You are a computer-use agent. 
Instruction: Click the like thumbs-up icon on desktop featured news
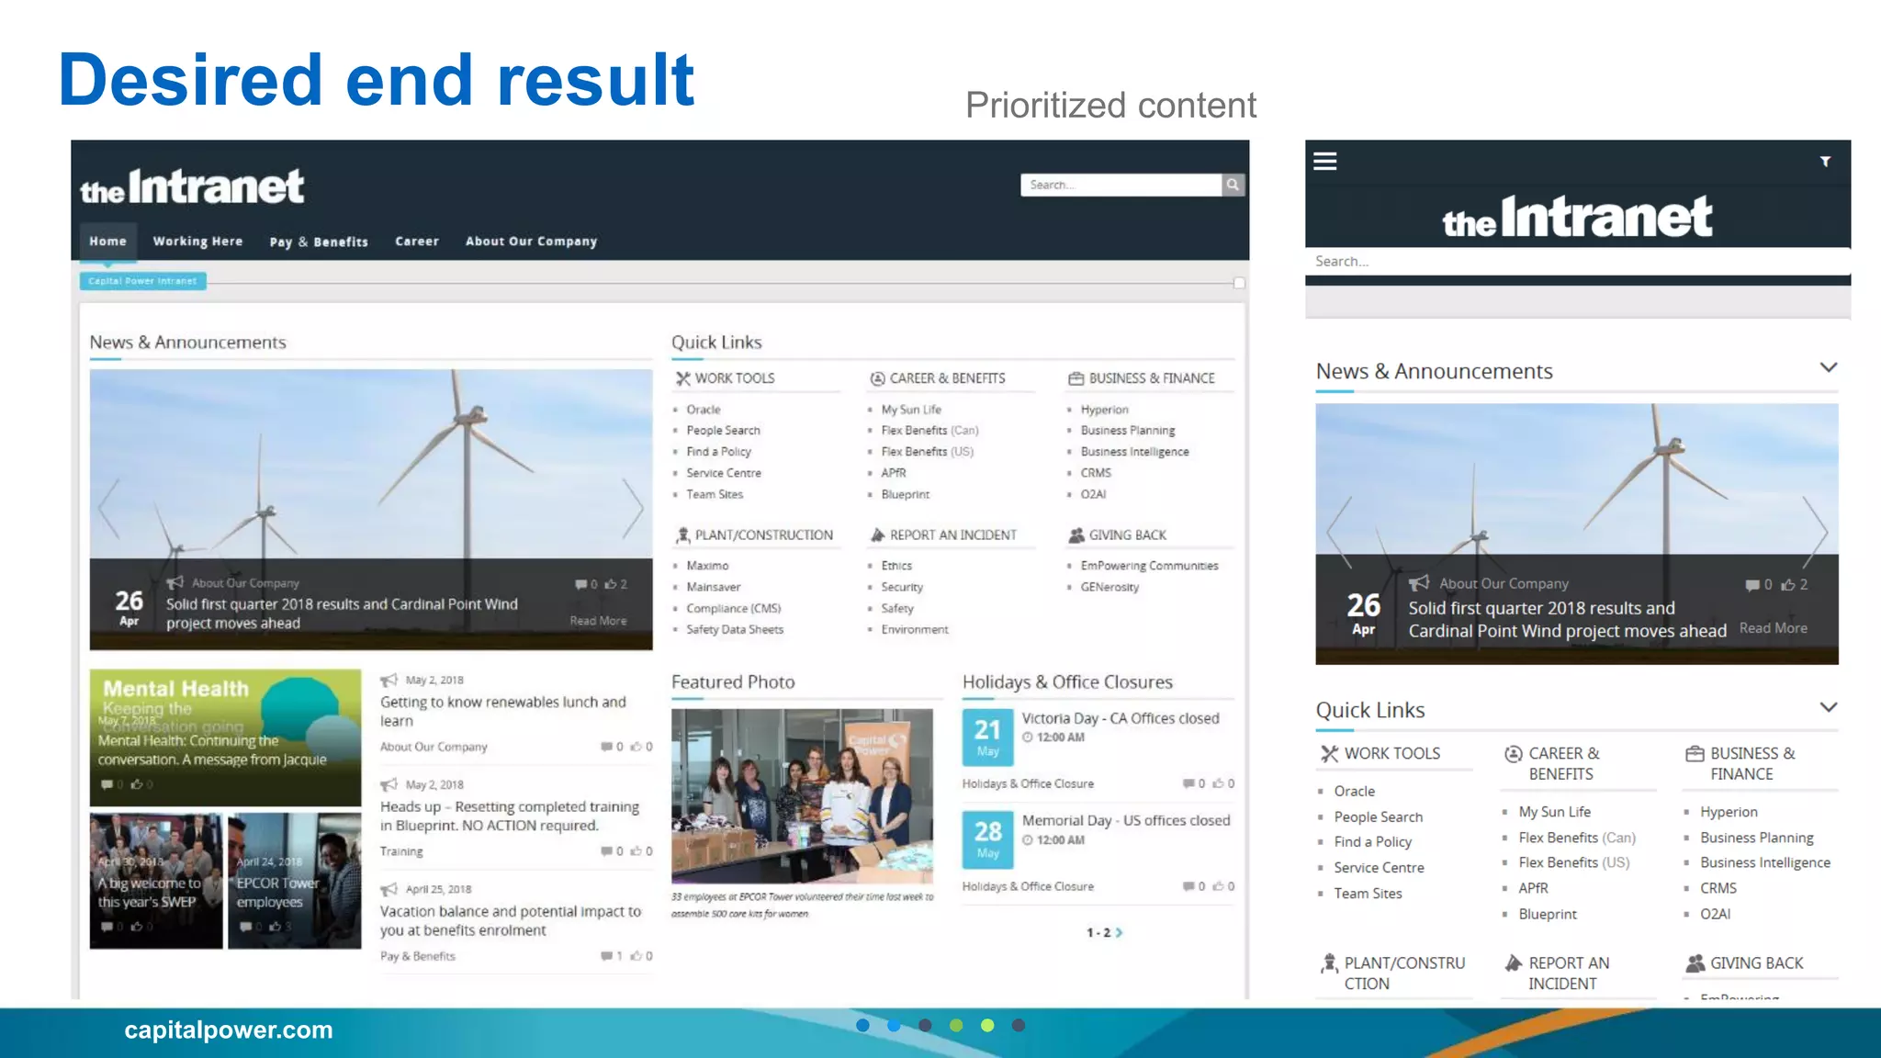point(610,584)
